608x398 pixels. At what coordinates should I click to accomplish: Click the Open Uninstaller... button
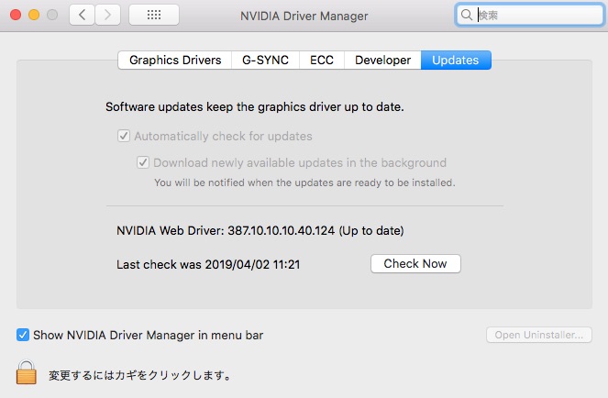(x=539, y=335)
